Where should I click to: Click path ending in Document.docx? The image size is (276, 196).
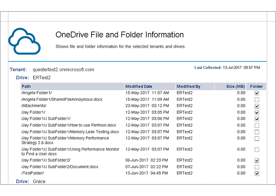point(60,167)
